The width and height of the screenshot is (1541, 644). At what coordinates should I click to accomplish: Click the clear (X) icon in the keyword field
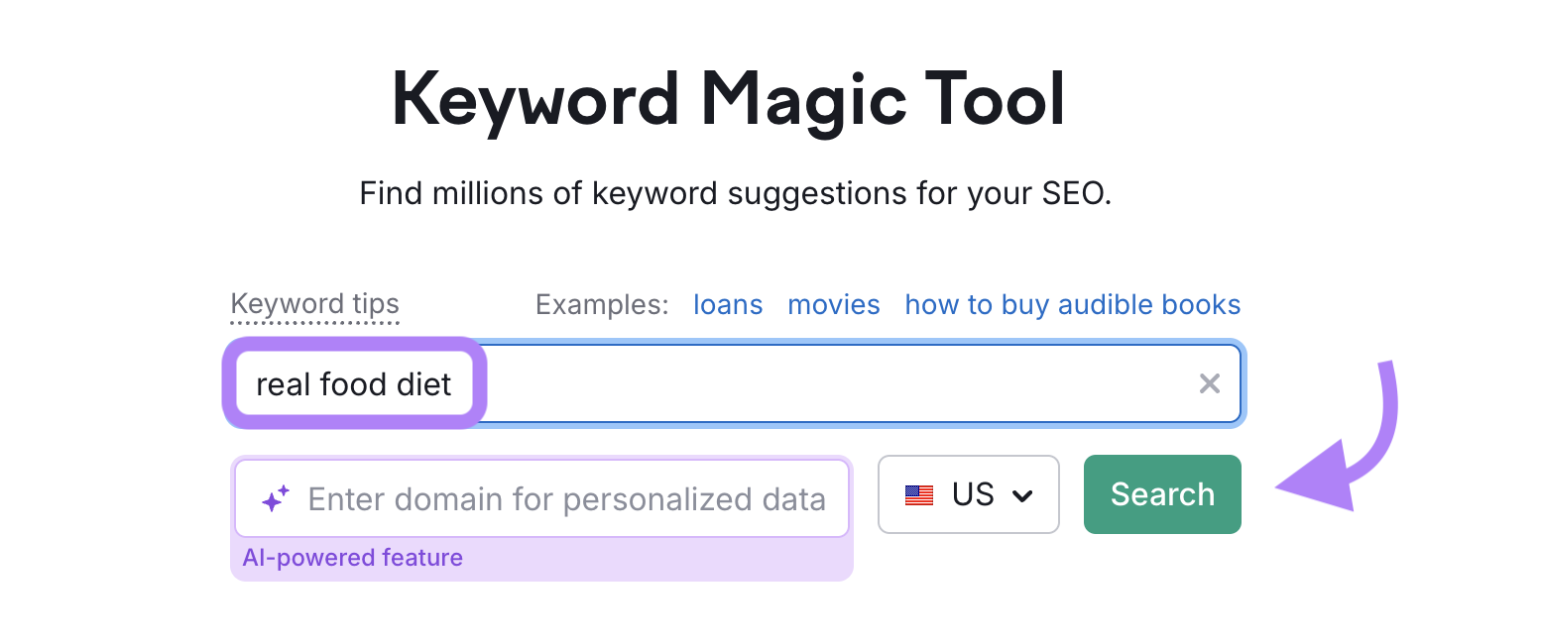click(x=1210, y=383)
